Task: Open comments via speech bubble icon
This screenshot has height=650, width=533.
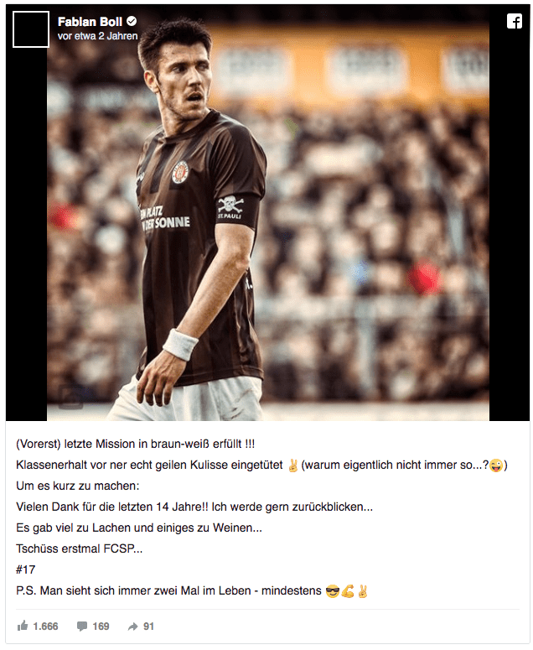Action: [82, 627]
